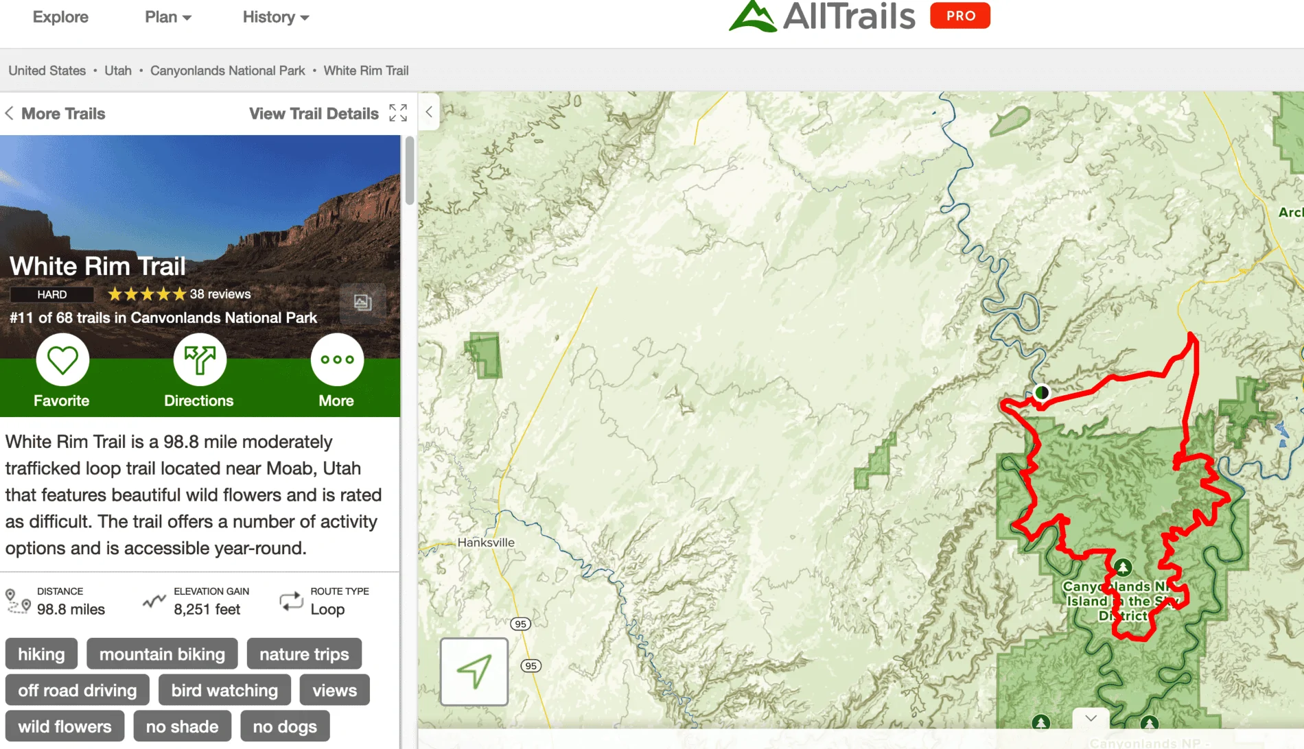1304x749 pixels.
Task: Open the Plan dropdown menu
Action: [168, 17]
